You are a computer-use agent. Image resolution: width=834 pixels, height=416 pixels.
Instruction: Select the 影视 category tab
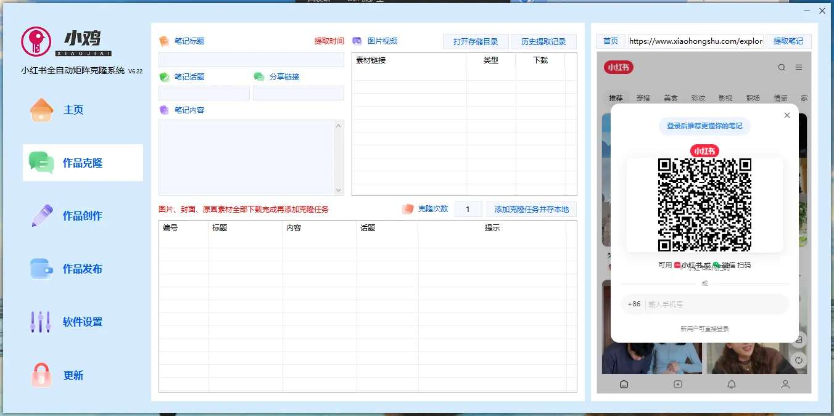[725, 98]
